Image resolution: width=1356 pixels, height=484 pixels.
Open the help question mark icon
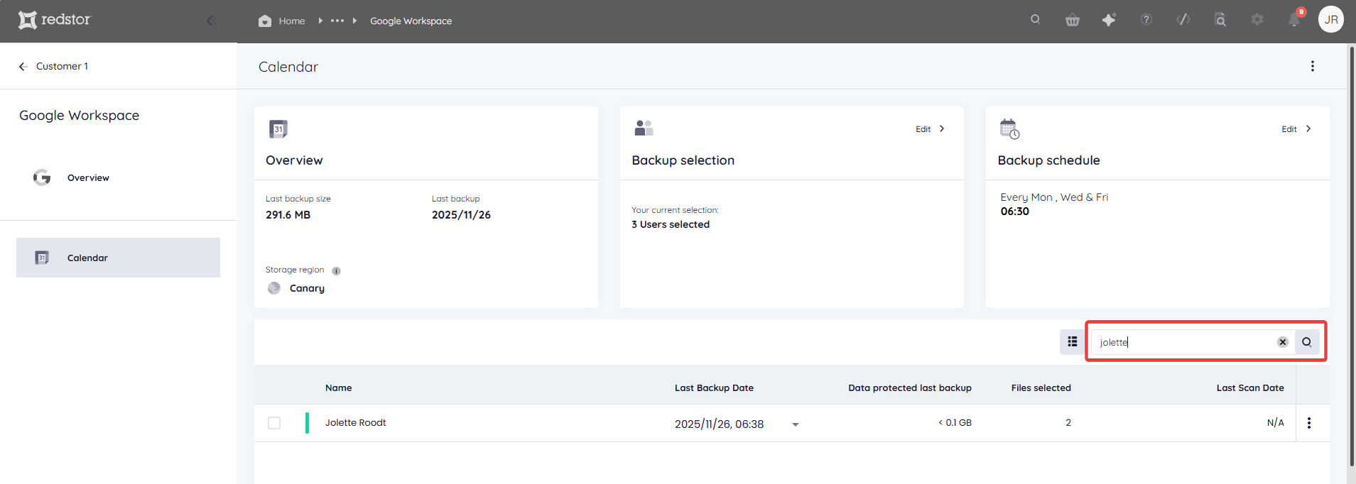(x=1146, y=20)
